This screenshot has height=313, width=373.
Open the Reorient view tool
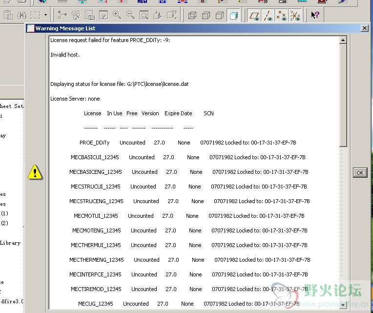[x=158, y=15]
